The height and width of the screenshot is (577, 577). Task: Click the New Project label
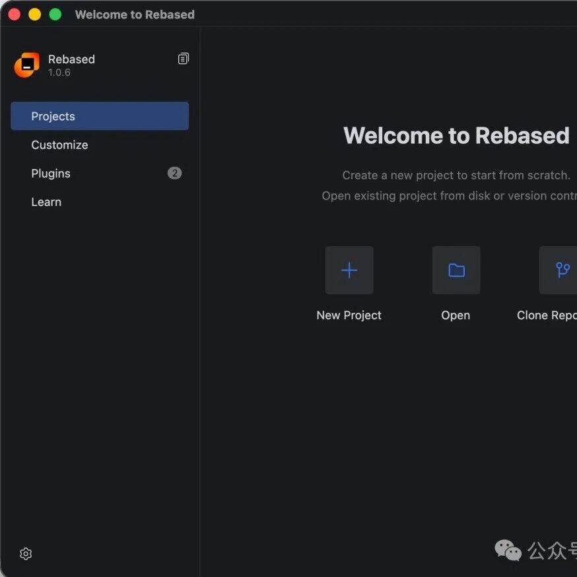click(x=349, y=316)
